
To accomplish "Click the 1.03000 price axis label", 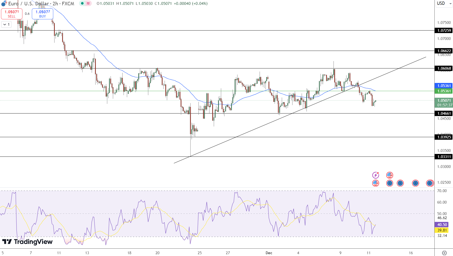I will pyautogui.click(x=444, y=167).
